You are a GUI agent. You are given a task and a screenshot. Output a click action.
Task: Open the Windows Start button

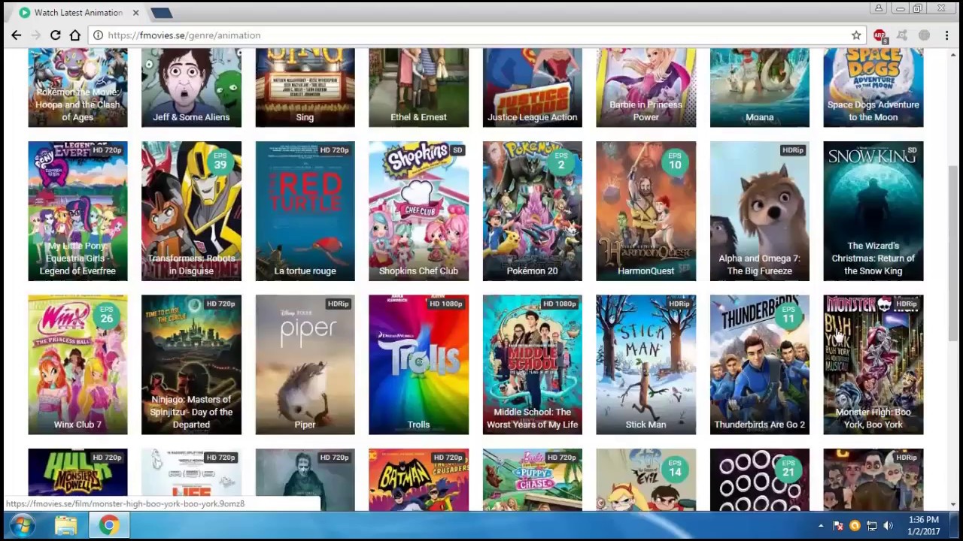(x=21, y=526)
